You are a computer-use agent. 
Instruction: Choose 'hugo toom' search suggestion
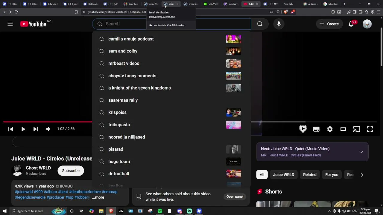tap(171, 161)
